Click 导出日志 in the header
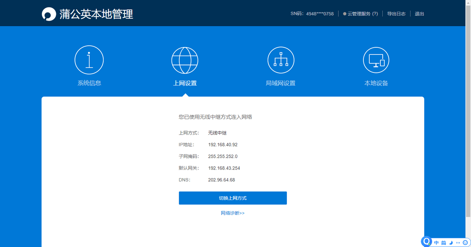The width and height of the screenshot is (471, 247). tap(396, 14)
